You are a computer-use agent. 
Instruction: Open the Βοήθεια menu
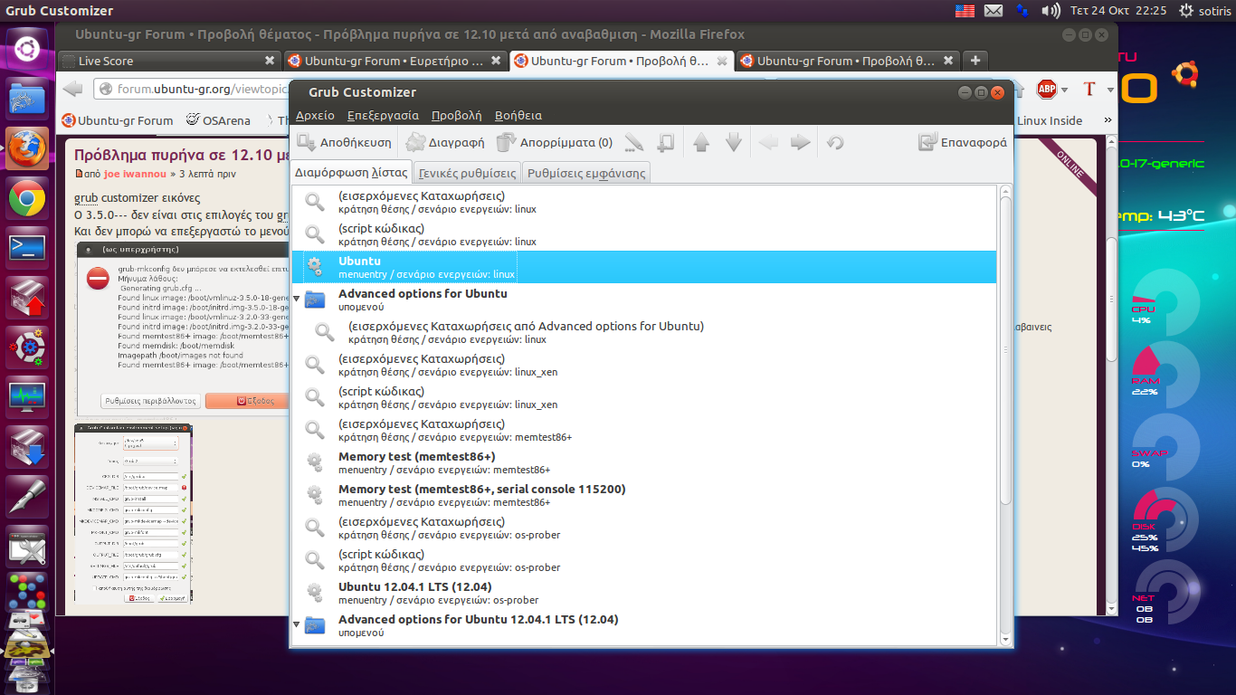tap(518, 116)
